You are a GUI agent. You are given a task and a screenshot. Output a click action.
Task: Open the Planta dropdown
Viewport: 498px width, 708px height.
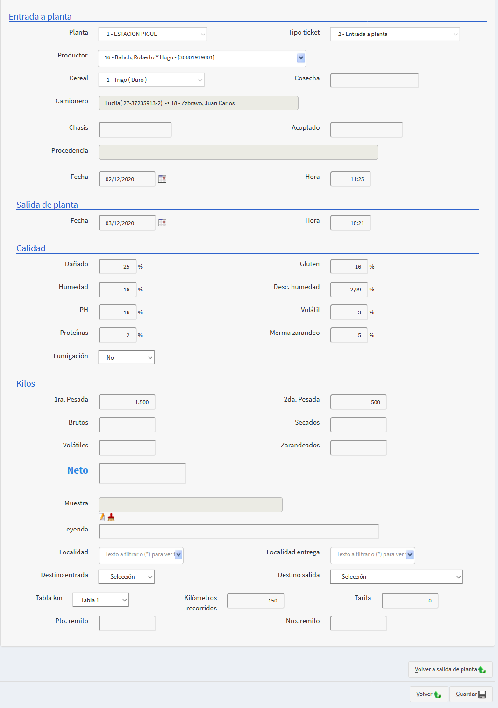coord(153,34)
